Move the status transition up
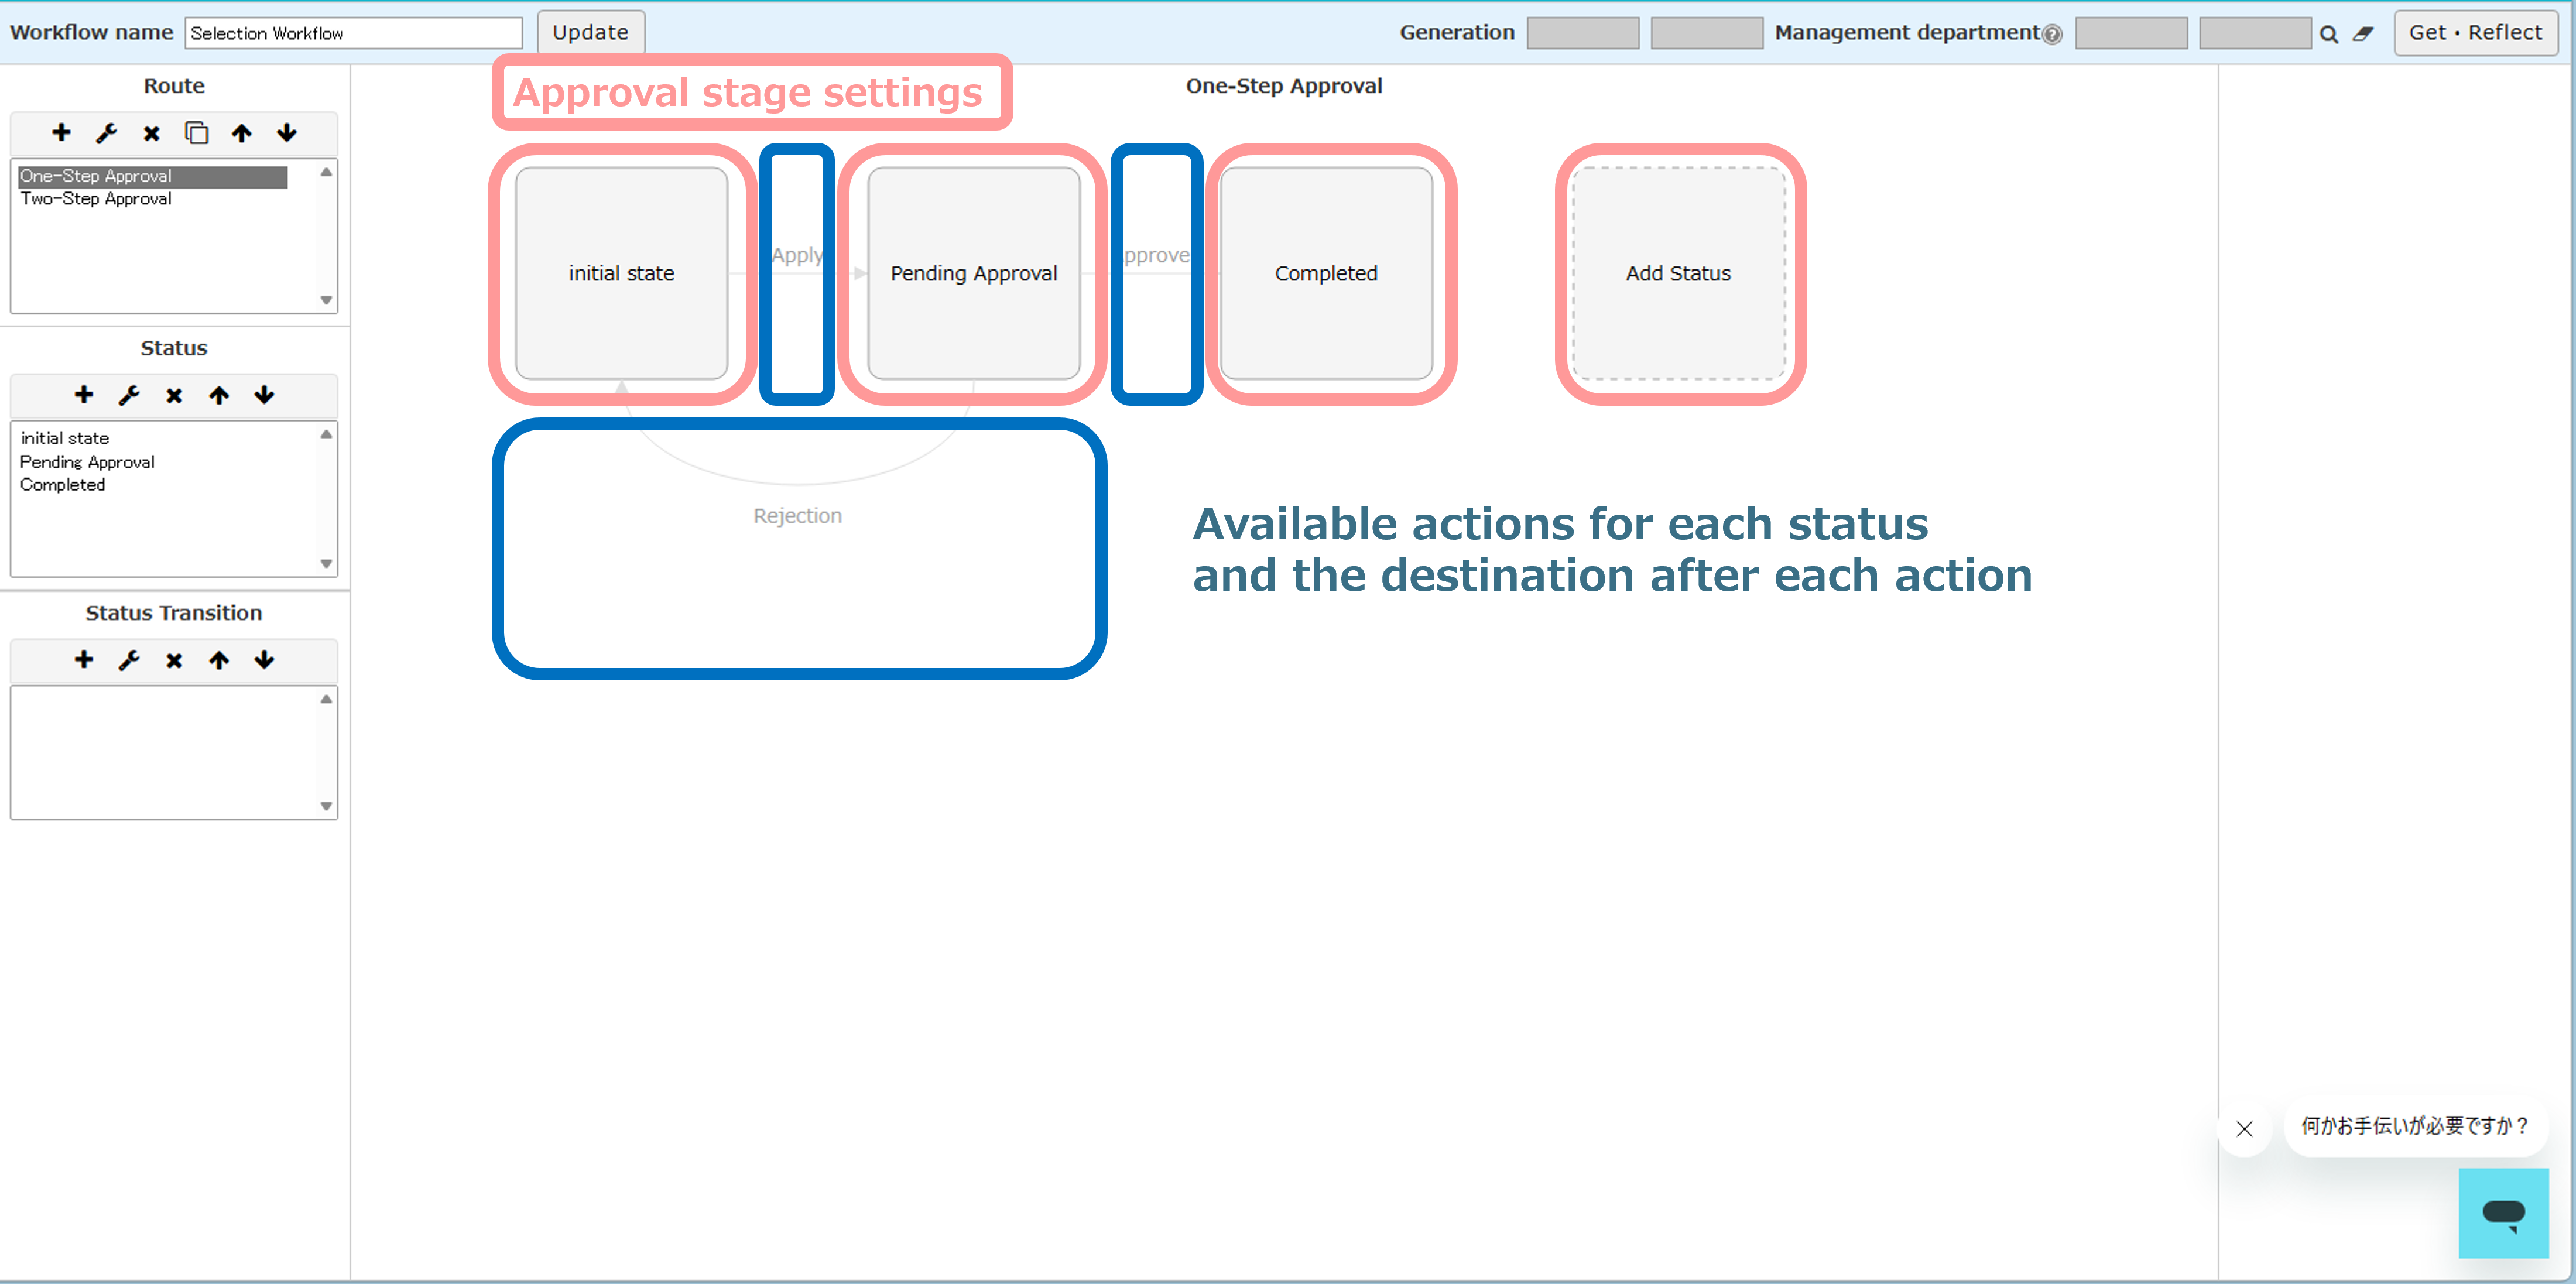This screenshot has height=1284, width=2576. point(219,660)
